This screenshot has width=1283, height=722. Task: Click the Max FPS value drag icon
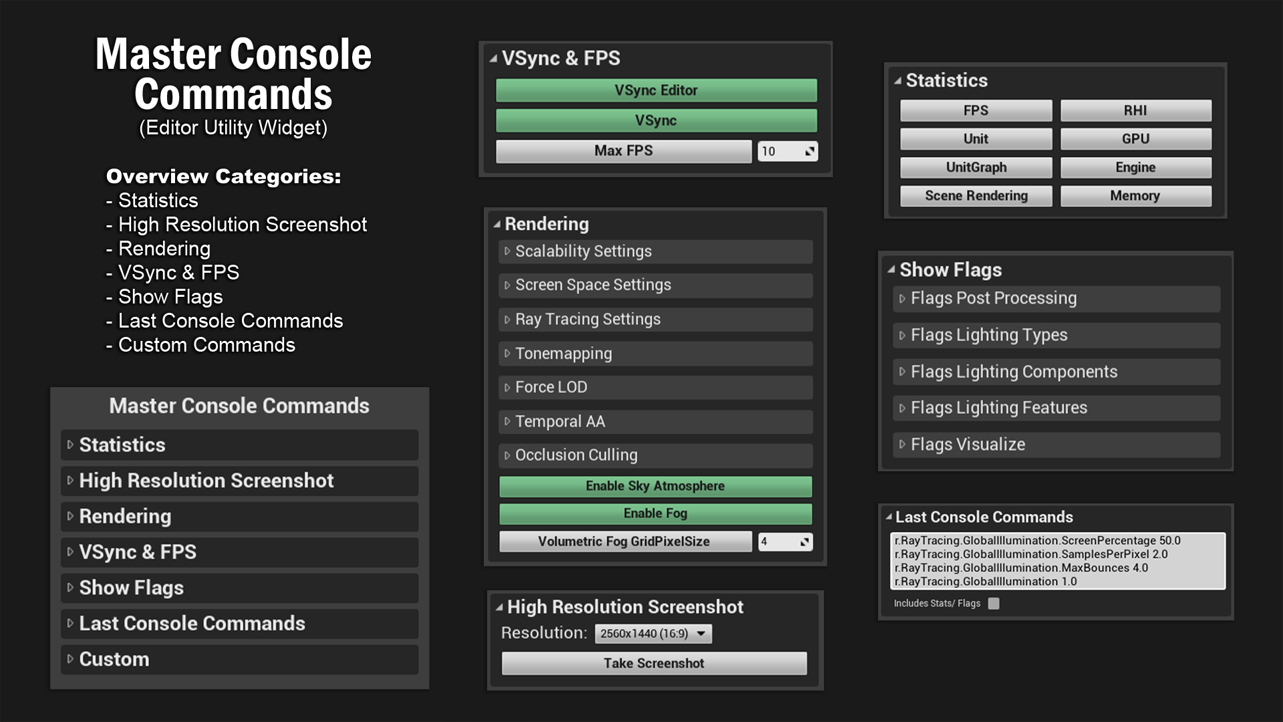(809, 152)
